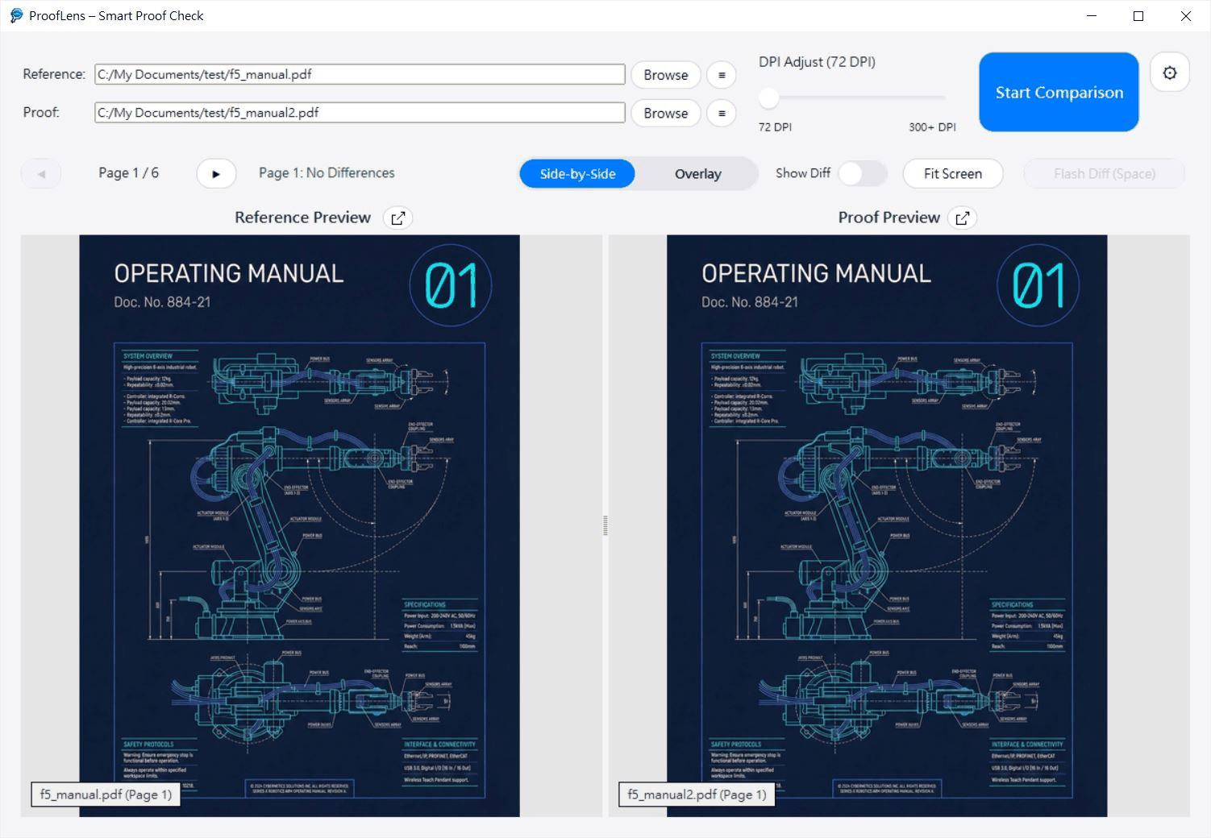This screenshot has width=1211, height=838.
Task: Go to the next page
Action: point(215,173)
